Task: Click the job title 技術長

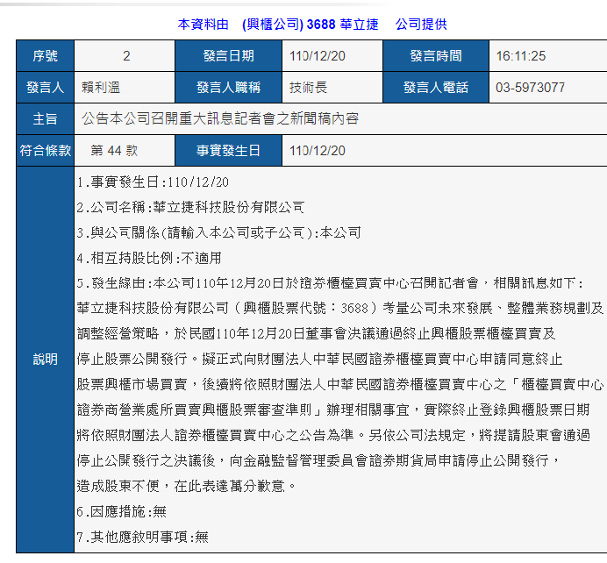Action: tap(308, 88)
